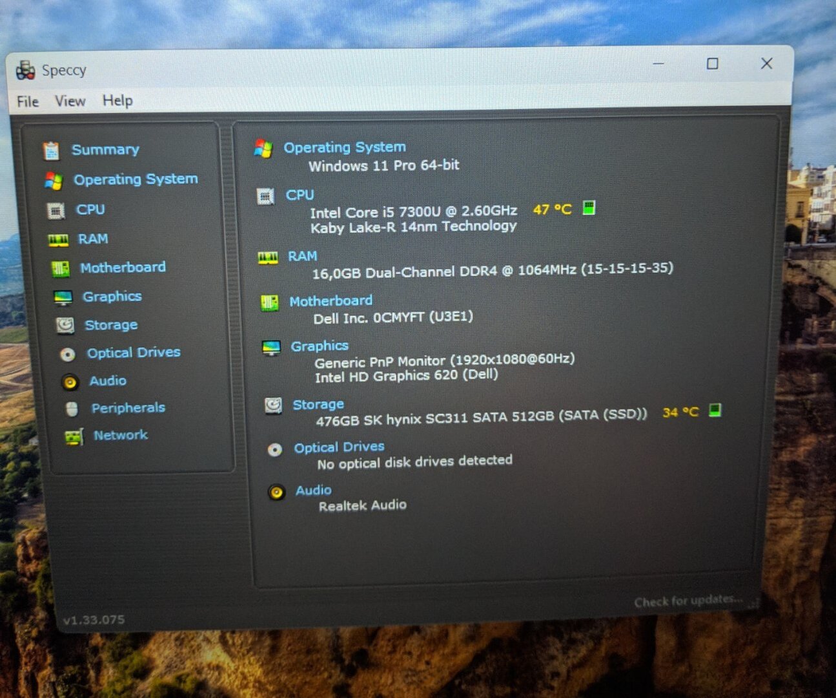This screenshot has width=836, height=698.
Task: Click the green storage temperature indicator icon
Action: click(x=715, y=410)
